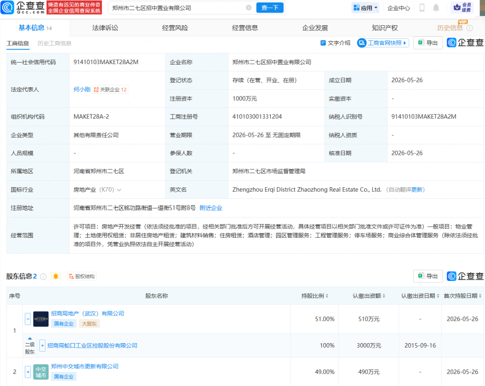The image size is (485, 386).
Task: Open the 股权结构 equity structure chart
Action: pyautogui.click(x=82, y=277)
